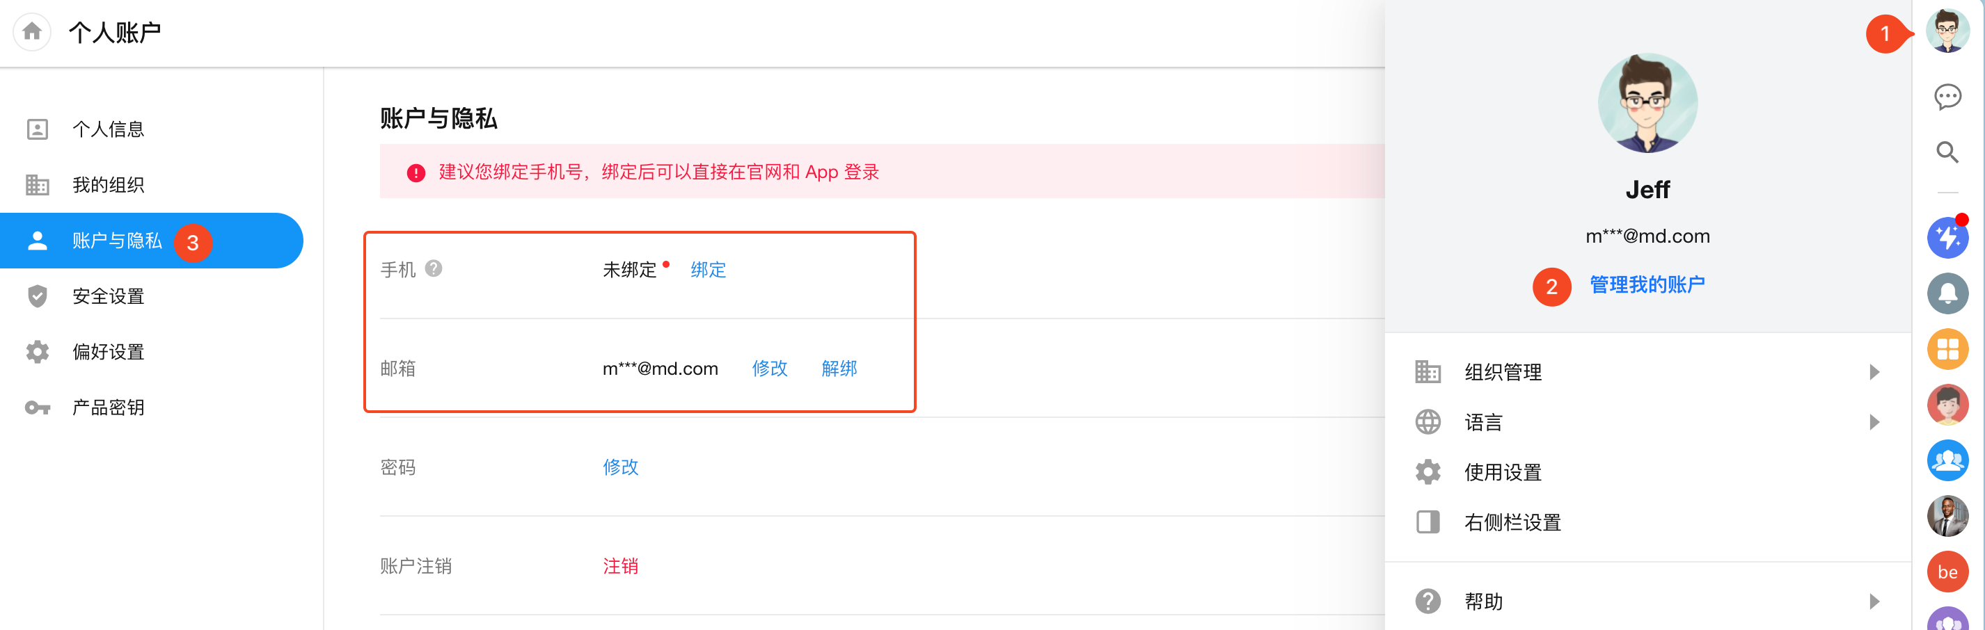Click the search magnifier icon
The height and width of the screenshot is (630, 1985).
[1947, 152]
